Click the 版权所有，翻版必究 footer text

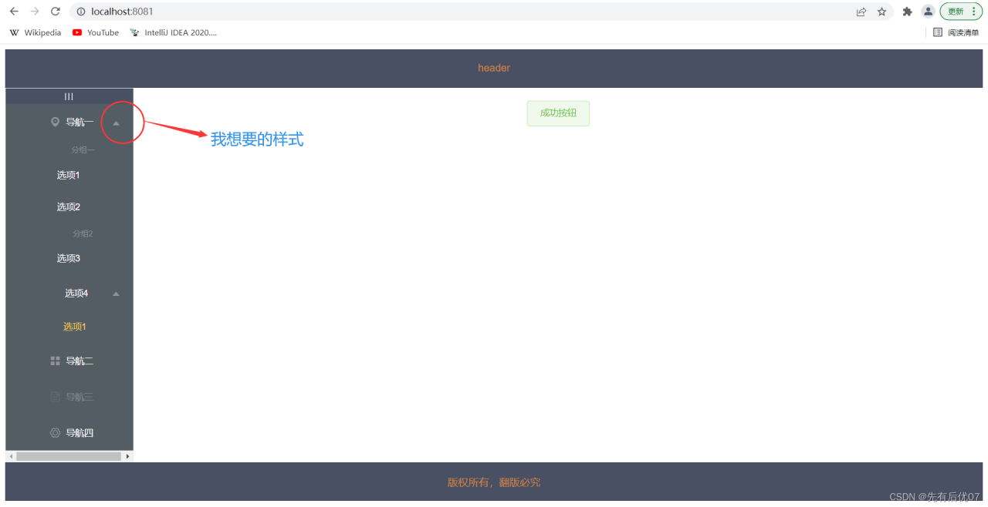(x=494, y=482)
